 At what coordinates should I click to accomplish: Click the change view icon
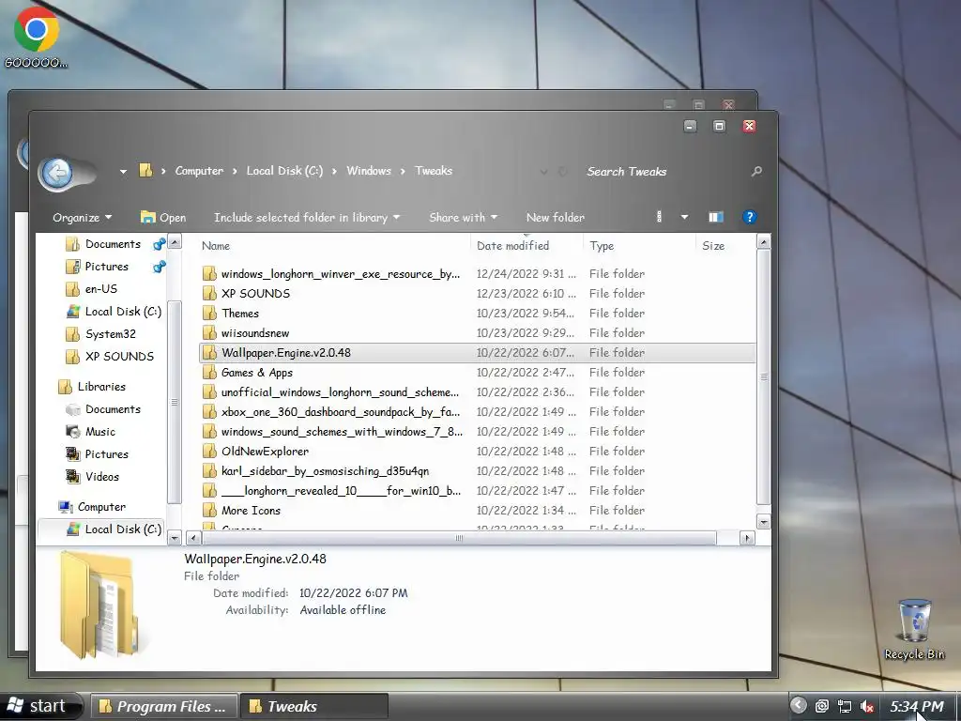tap(660, 217)
